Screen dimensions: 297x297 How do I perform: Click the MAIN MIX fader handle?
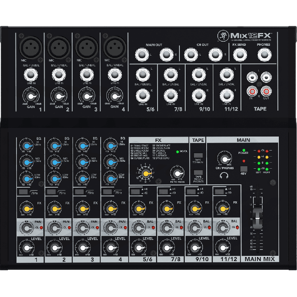click(x=257, y=218)
